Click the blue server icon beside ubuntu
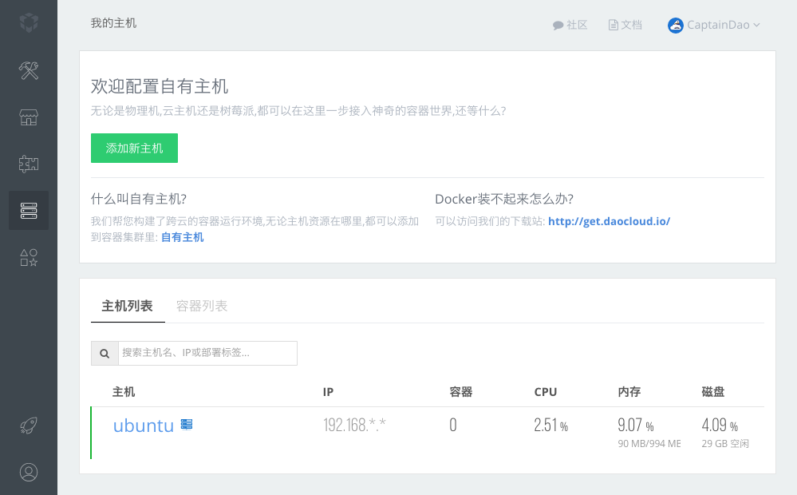The image size is (797, 495). click(187, 424)
